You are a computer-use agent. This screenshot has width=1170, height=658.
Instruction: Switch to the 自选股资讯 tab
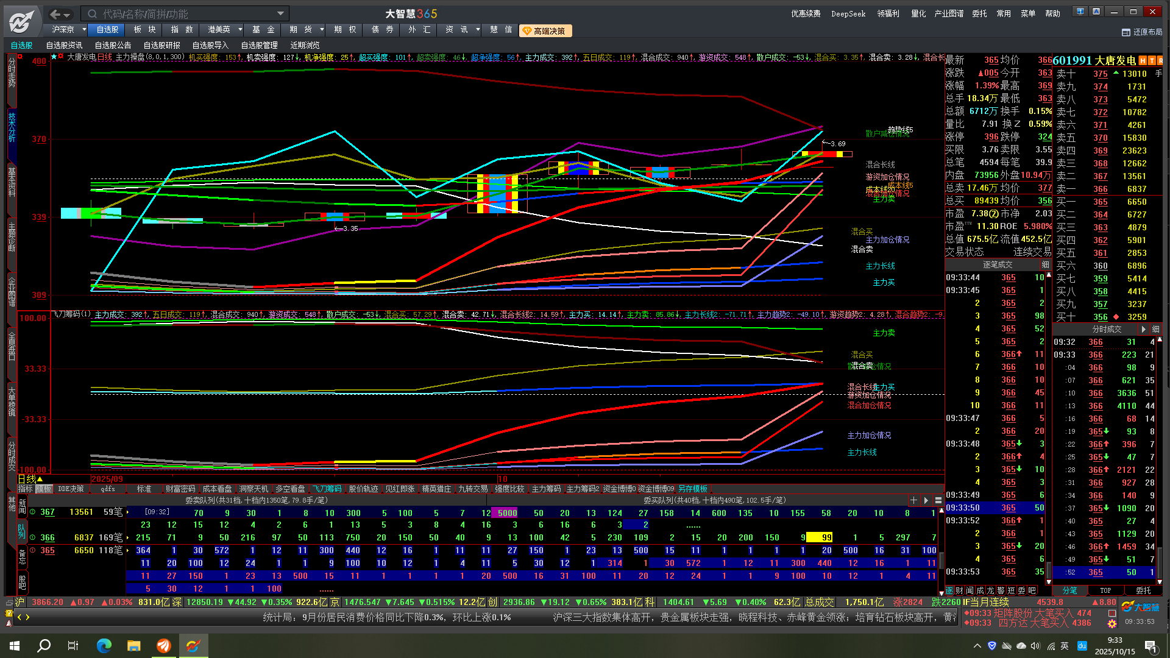click(64, 45)
